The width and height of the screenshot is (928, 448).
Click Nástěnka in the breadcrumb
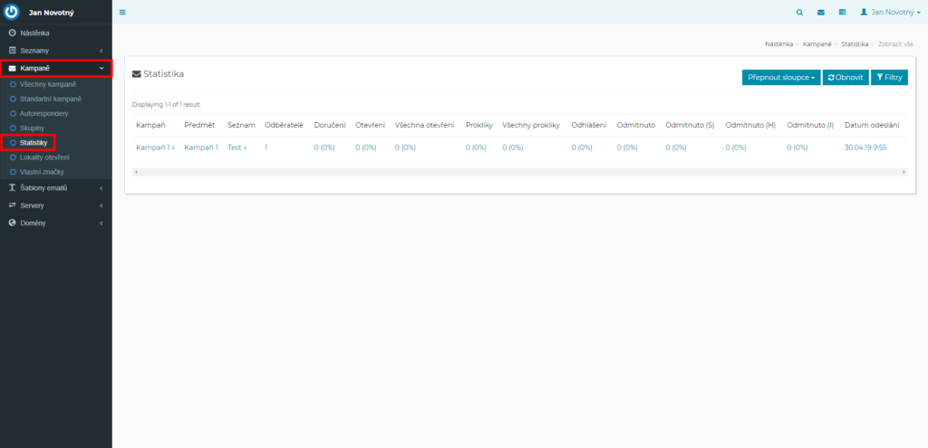click(x=778, y=44)
